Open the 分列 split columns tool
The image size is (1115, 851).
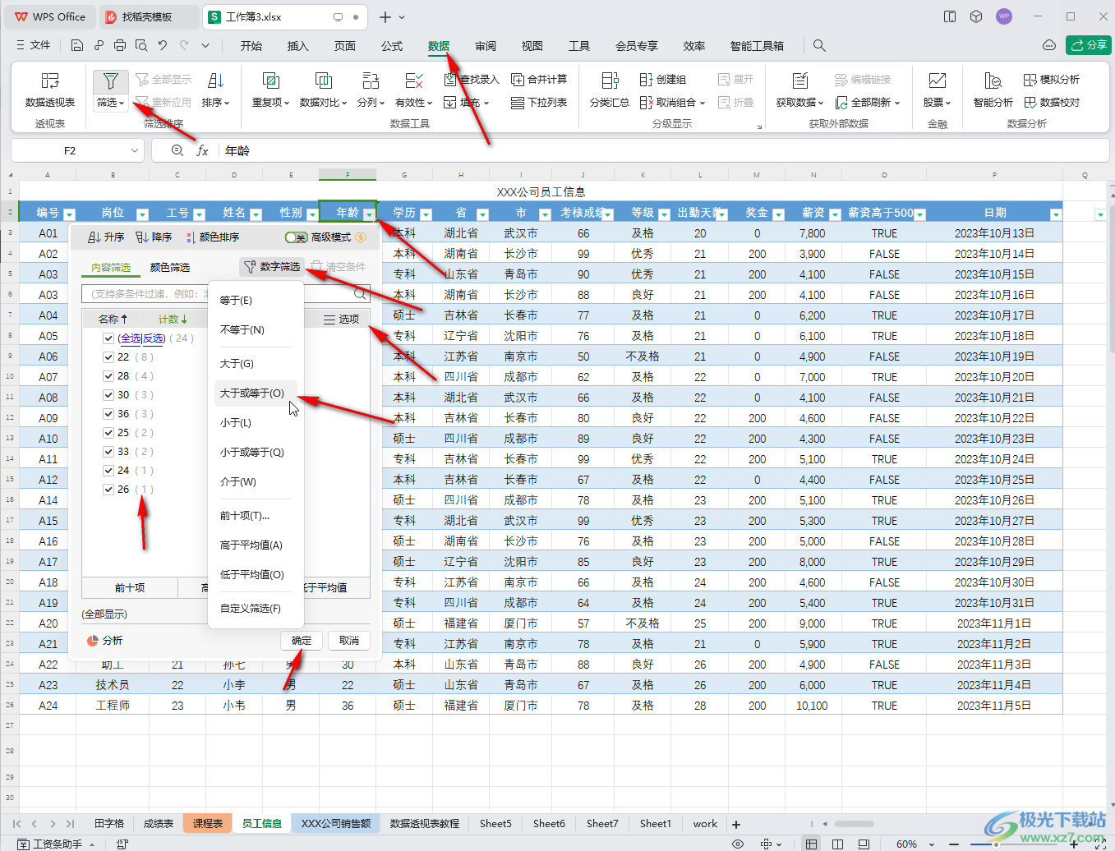[371, 90]
